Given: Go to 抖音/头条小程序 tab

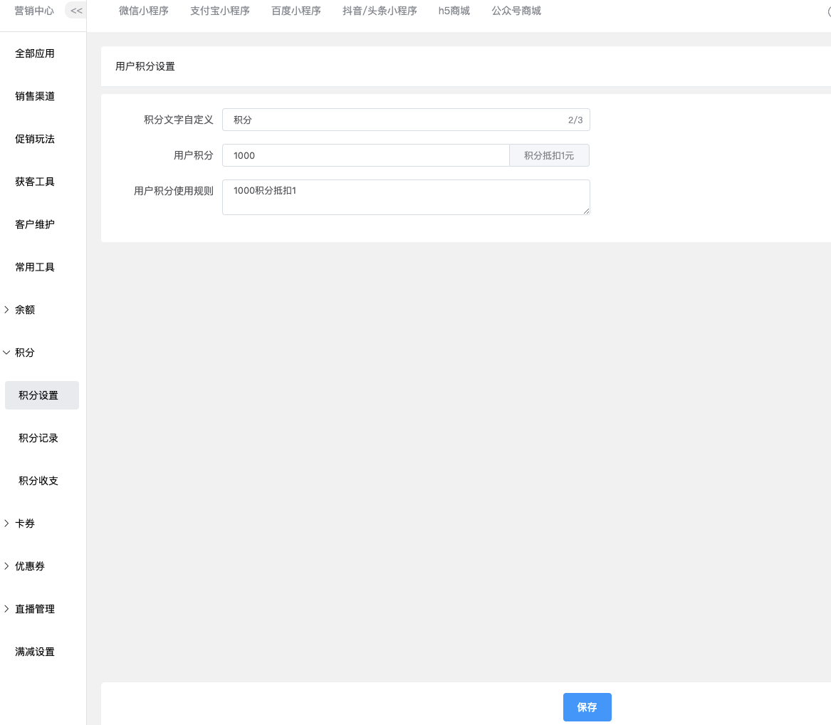Looking at the screenshot, I should point(380,11).
